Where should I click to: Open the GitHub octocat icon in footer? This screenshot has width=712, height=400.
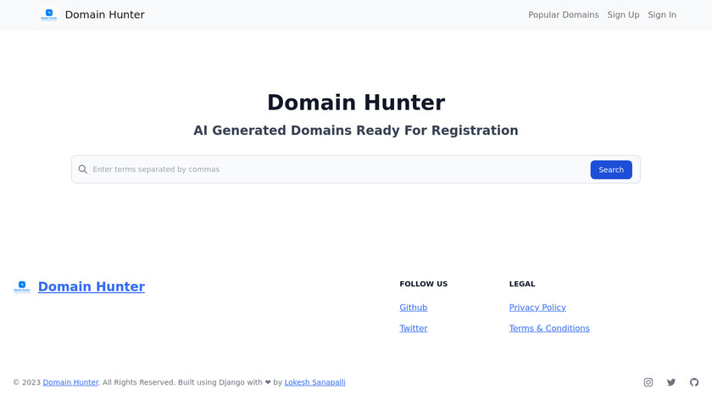[x=694, y=382]
